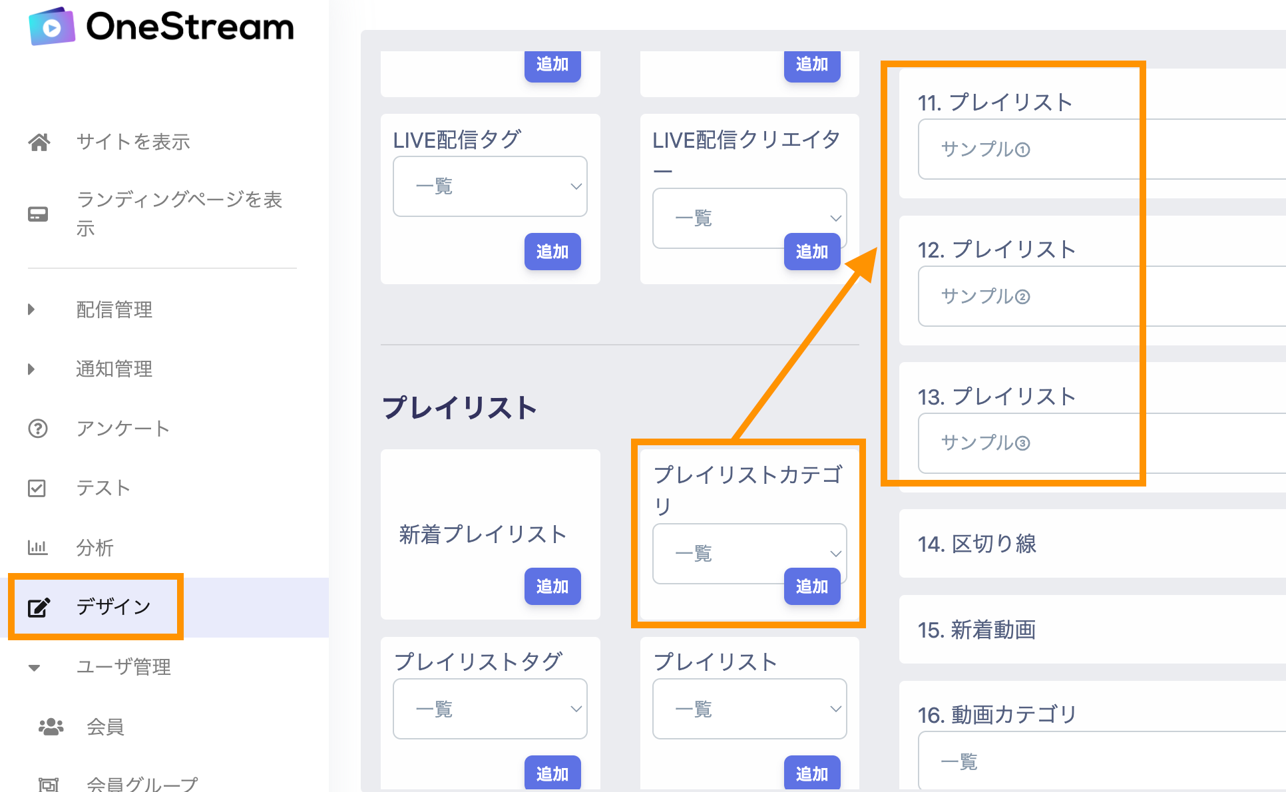Select ユーザ管理 in the sidebar
This screenshot has width=1286, height=792.
123,667
